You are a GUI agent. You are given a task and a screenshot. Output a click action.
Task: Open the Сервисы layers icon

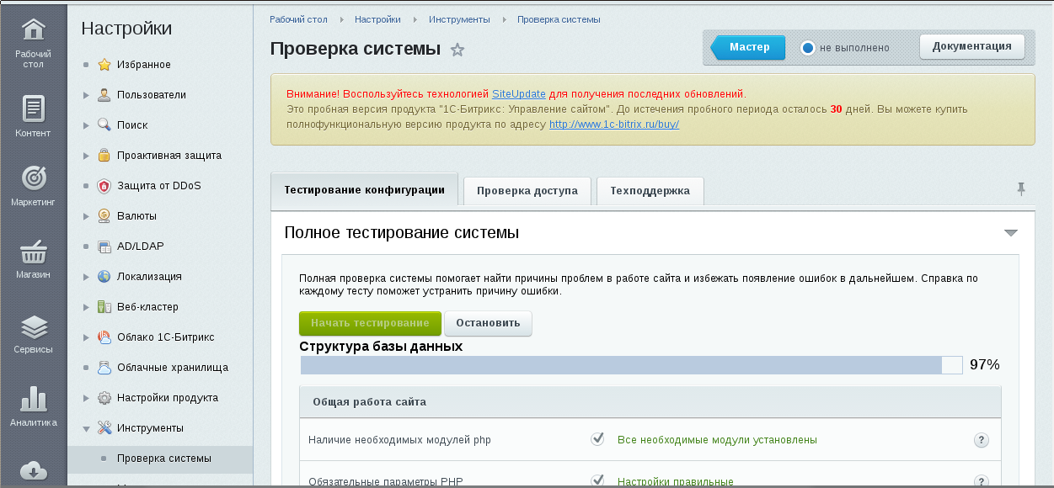(33, 326)
